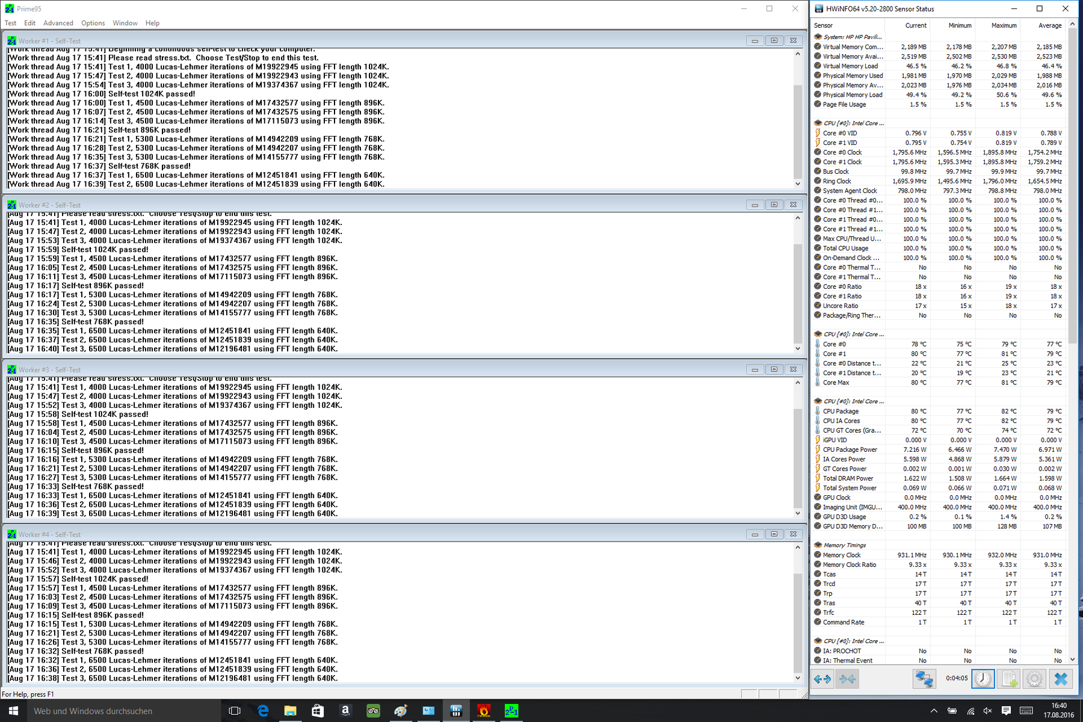Open the Help menu in Prime95
Image resolution: width=1083 pixels, height=722 pixels.
(152, 23)
